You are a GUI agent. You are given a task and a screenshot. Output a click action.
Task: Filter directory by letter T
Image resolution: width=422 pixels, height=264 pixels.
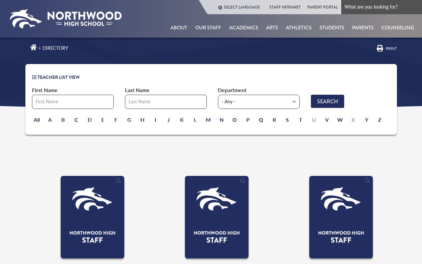point(300,120)
